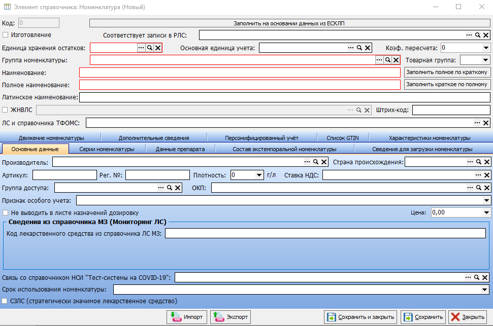Enable the Изготовление checkbox

click(x=6, y=35)
